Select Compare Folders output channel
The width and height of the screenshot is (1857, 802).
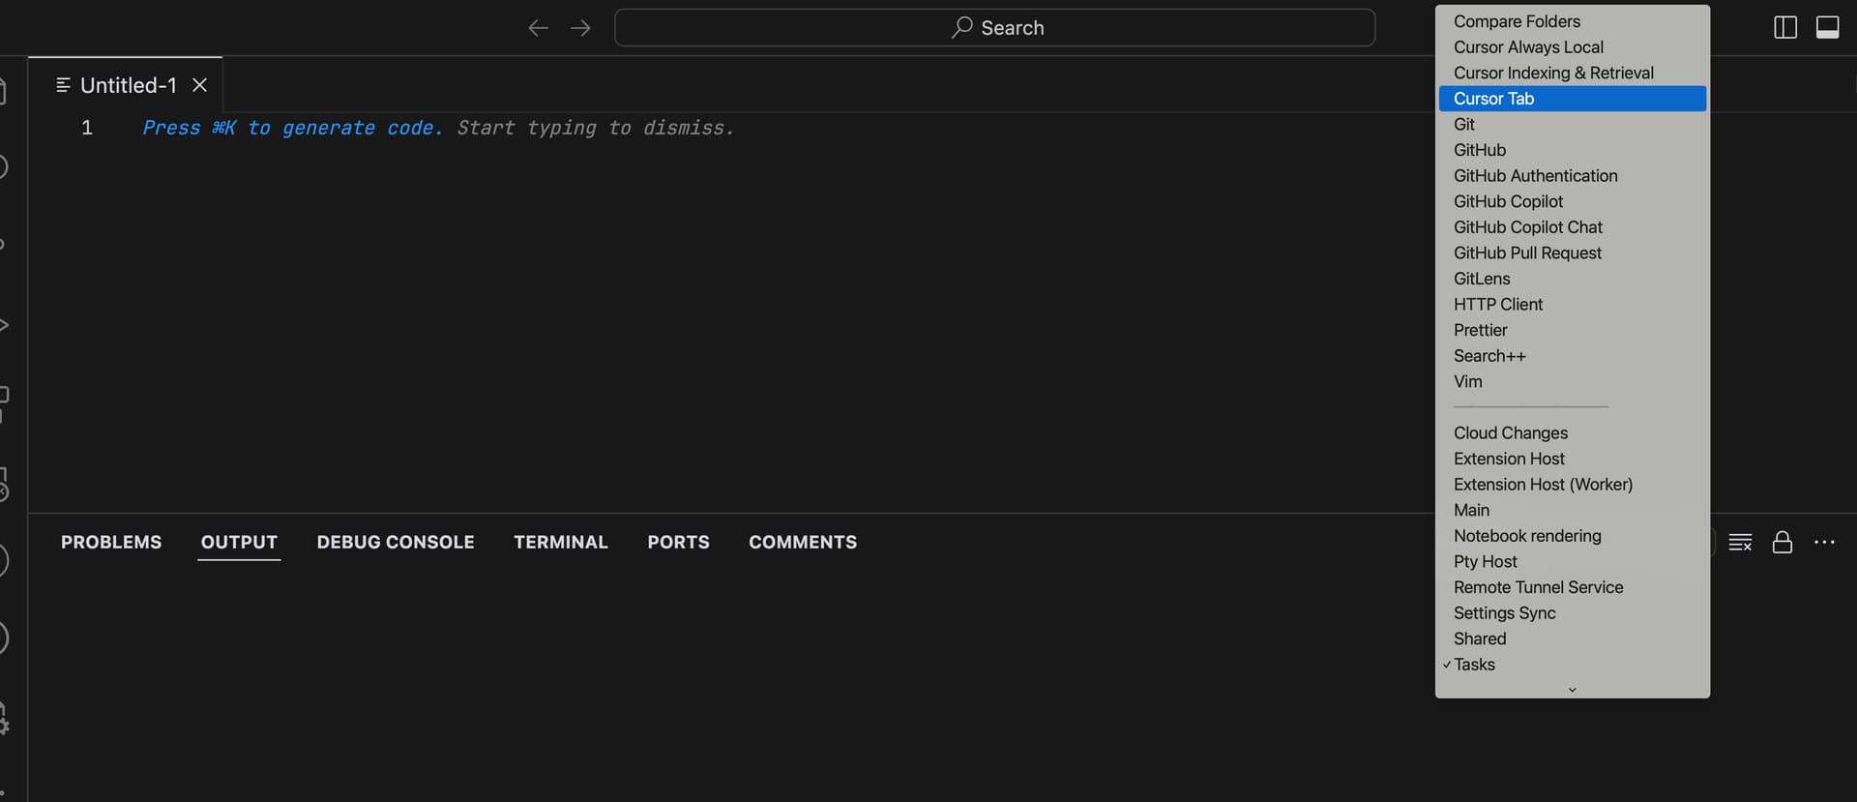point(1573,21)
